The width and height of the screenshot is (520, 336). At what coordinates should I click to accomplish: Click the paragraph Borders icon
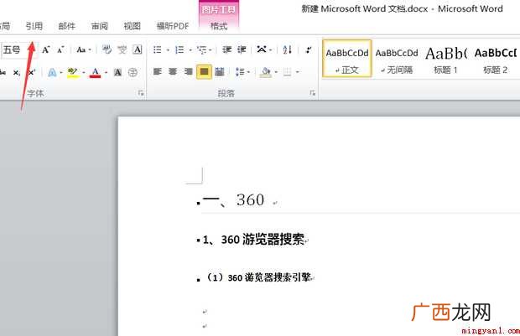click(x=287, y=71)
